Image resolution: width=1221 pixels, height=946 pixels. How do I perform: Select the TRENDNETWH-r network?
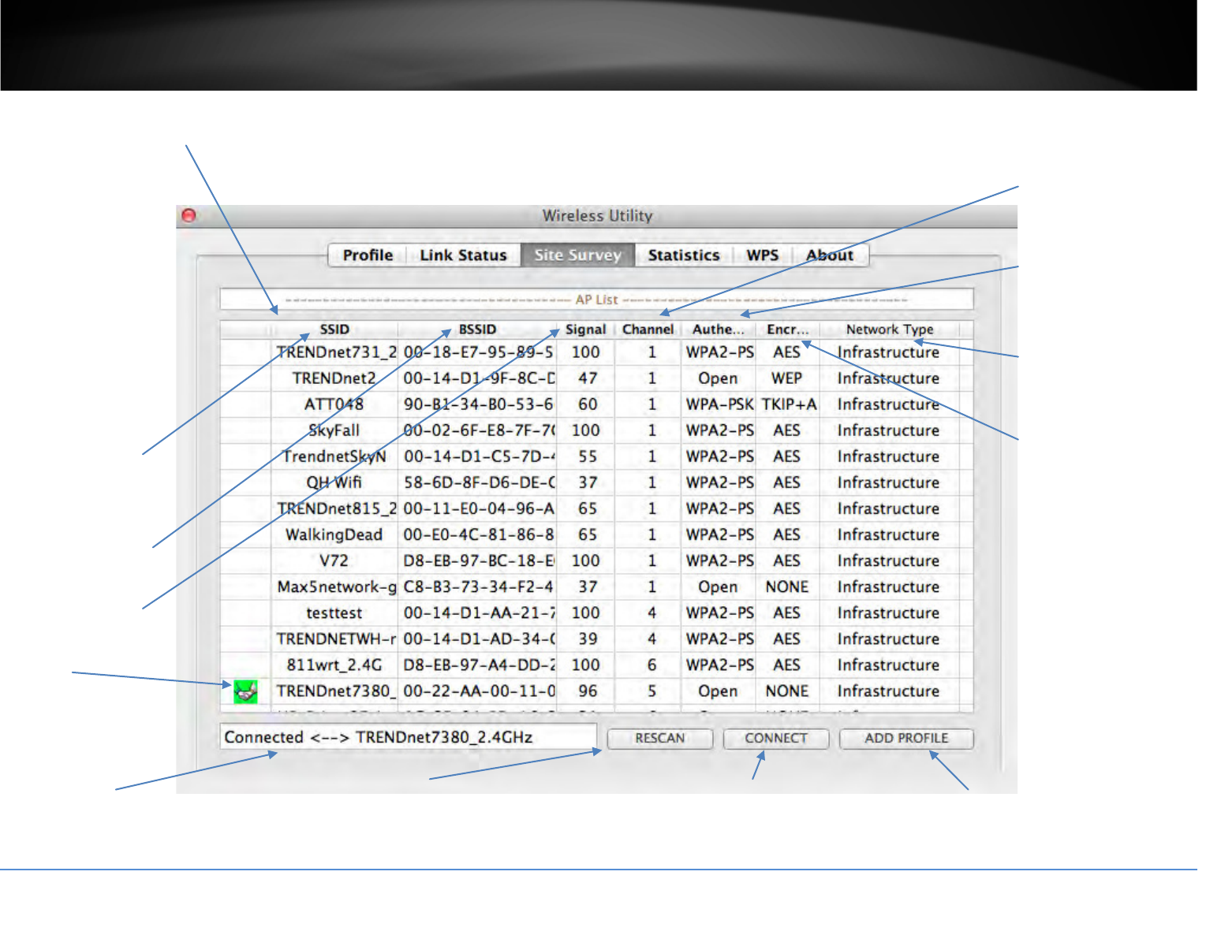pyautogui.click(x=596, y=639)
